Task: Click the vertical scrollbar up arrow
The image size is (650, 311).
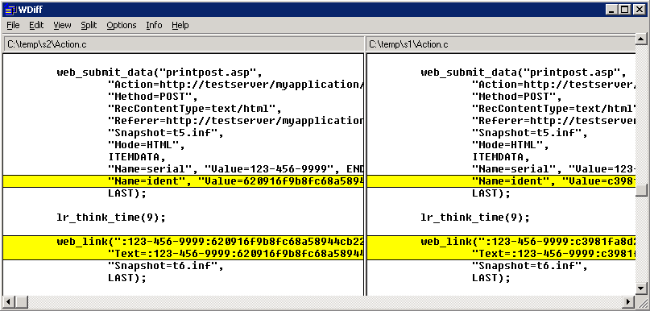Action: [641, 39]
